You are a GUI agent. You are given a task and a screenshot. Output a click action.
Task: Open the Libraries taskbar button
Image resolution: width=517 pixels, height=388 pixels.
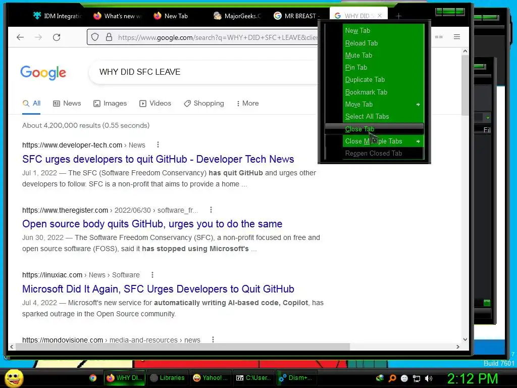[167, 378]
